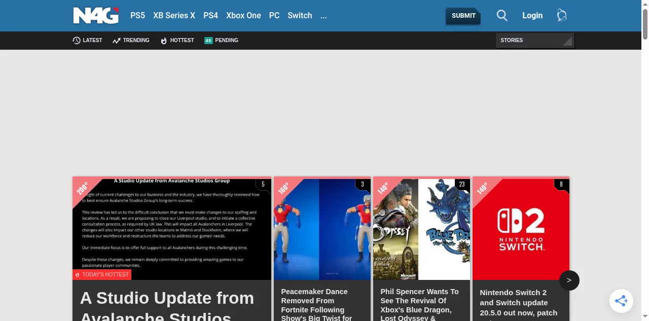Open the Stories filter dropdown
The height and width of the screenshot is (321, 649).
(535, 40)
